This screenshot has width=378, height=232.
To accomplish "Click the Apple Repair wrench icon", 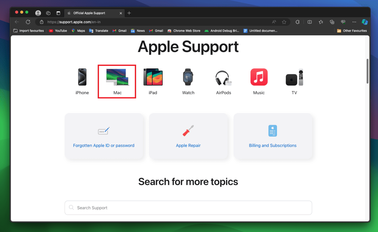I will 188,131.
